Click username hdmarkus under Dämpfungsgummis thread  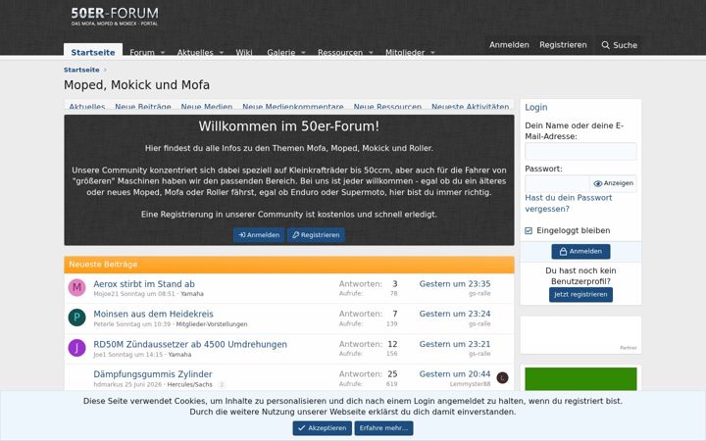[109, 384]
